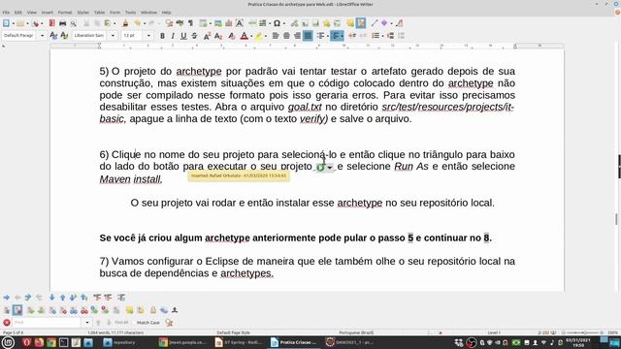
Task: Open Find history dropdown arrow
Action: 87,323
